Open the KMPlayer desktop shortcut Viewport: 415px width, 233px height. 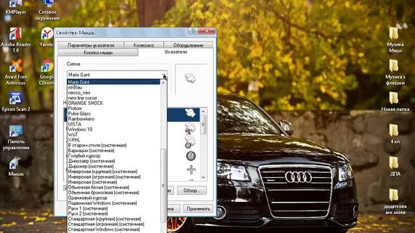point(16,7)
